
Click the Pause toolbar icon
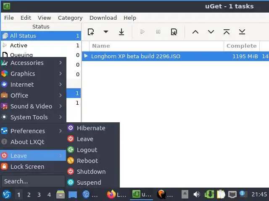click(158, 32)
